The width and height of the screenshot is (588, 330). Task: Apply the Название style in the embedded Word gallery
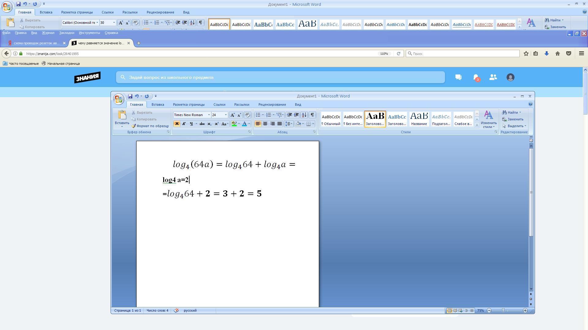[419, 119]
